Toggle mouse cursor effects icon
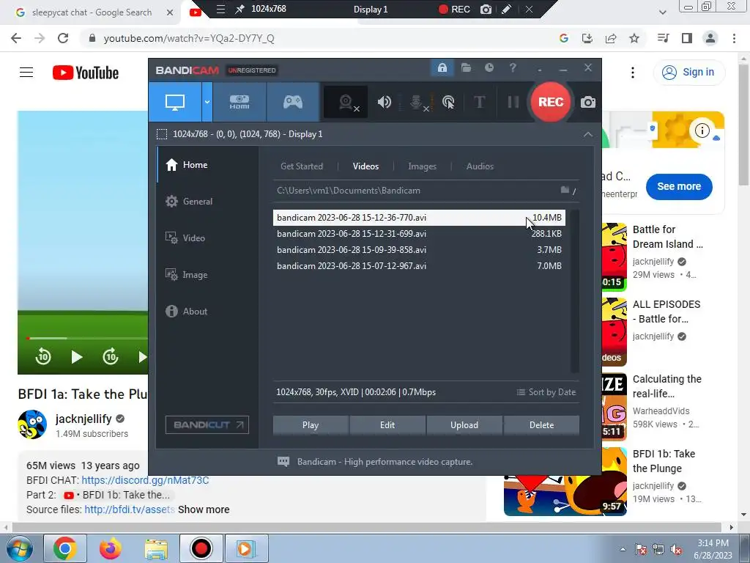 pos(448,102)
